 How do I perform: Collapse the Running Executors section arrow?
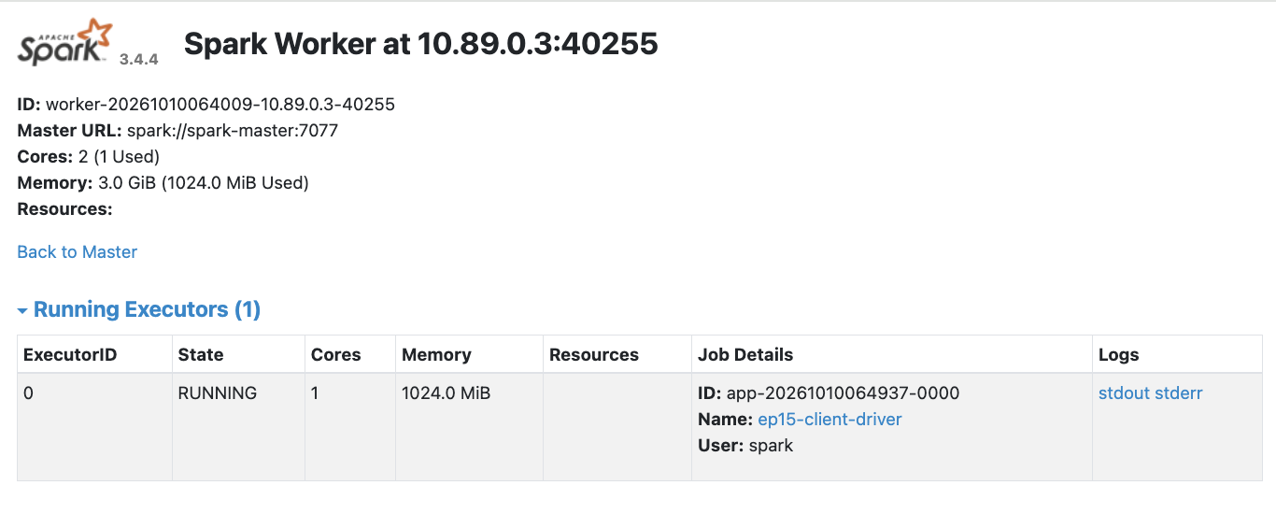[x=22, y=311]
